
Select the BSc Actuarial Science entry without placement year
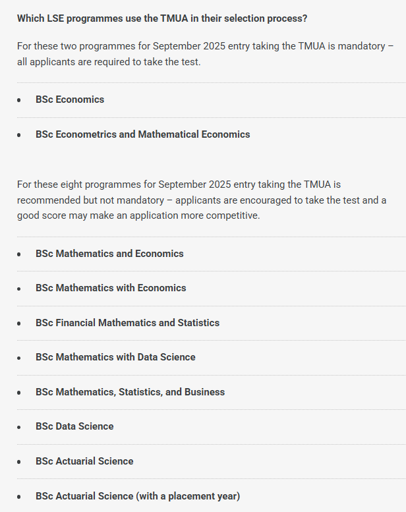pos(84,461)
